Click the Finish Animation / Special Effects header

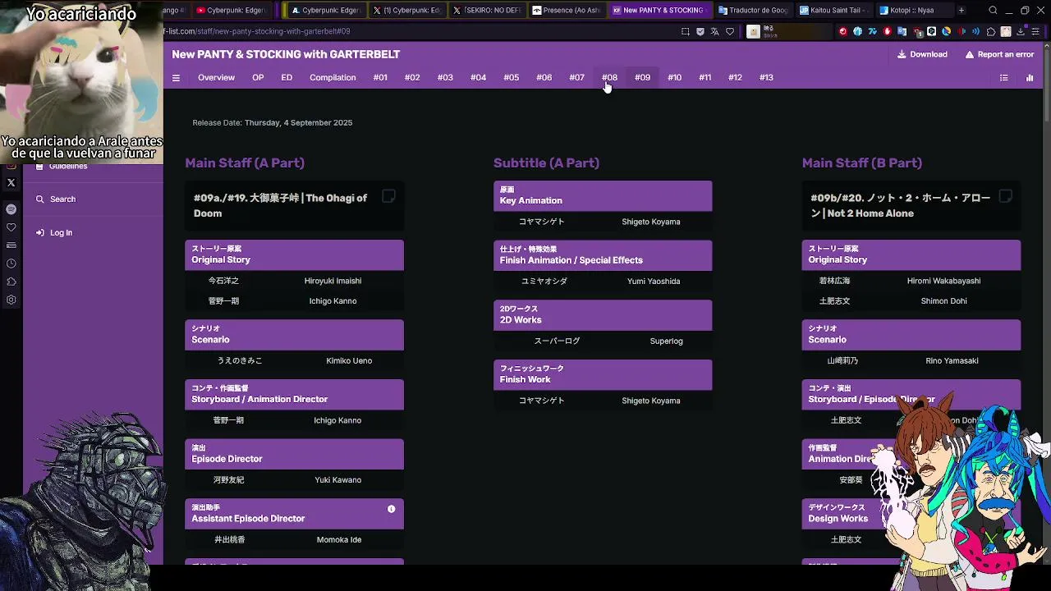pyautogui.click(x=603, y=255)
